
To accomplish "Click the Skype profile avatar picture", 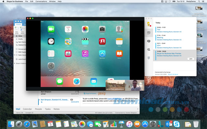I will (149, 24).
